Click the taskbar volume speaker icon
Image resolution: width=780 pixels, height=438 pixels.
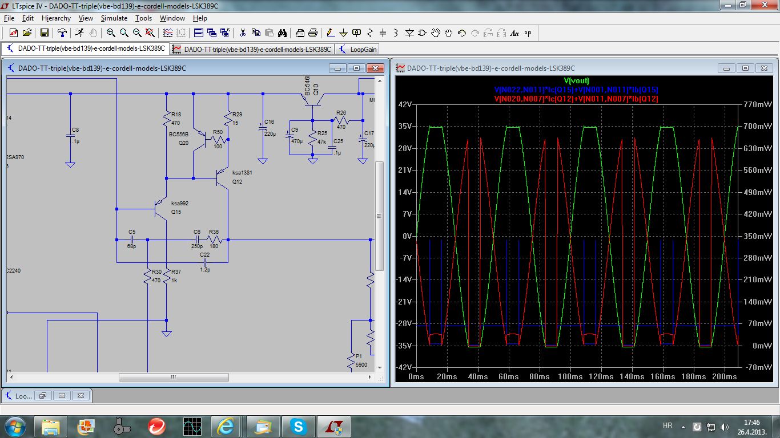[x=725, y=427]
